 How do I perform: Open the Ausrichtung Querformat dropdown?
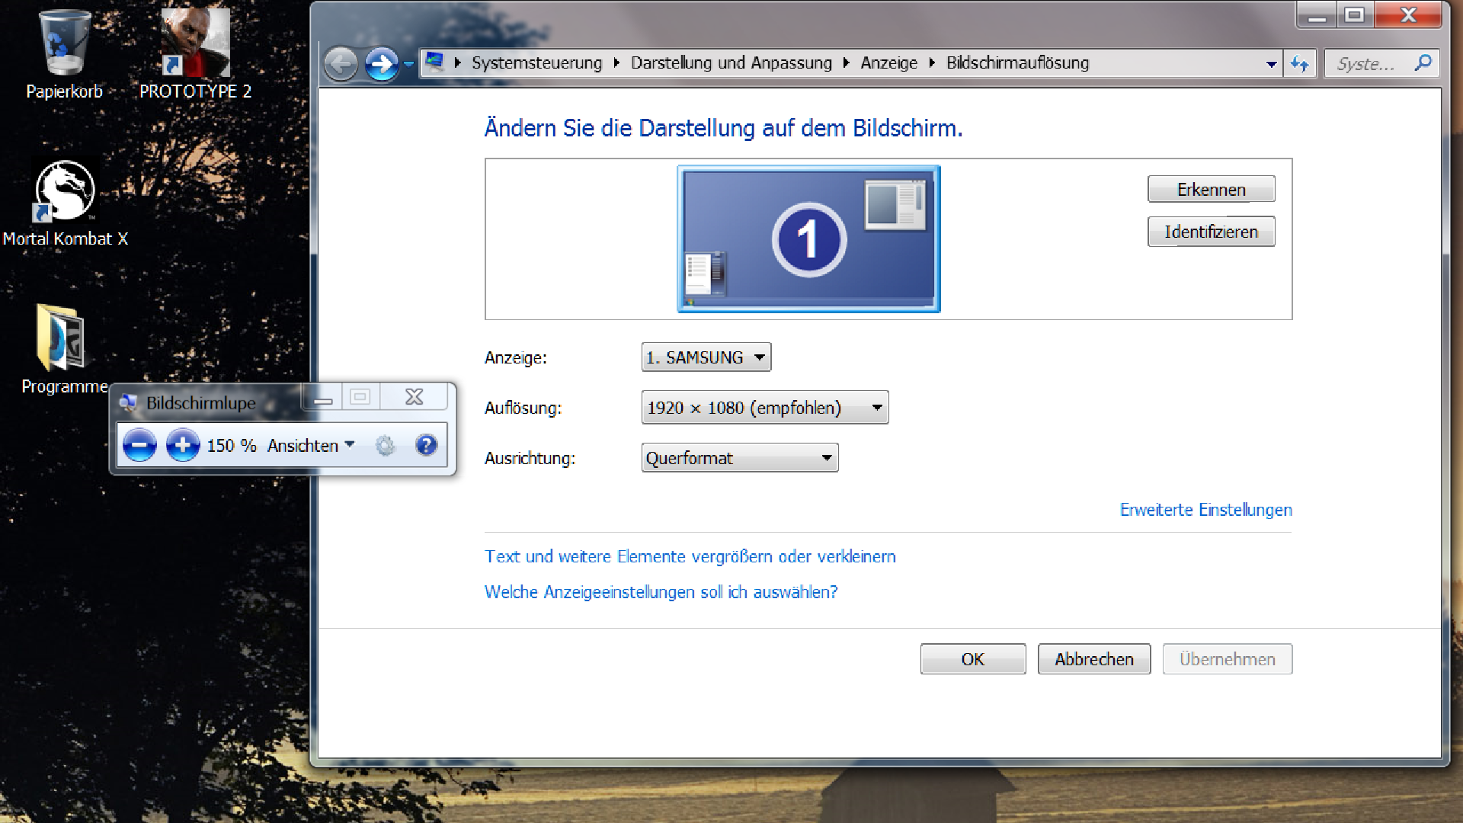[x=739, y=458]
